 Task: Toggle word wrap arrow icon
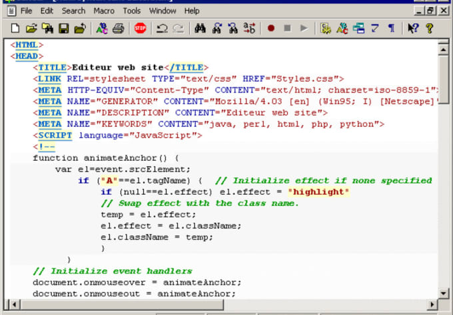[374, 28]
